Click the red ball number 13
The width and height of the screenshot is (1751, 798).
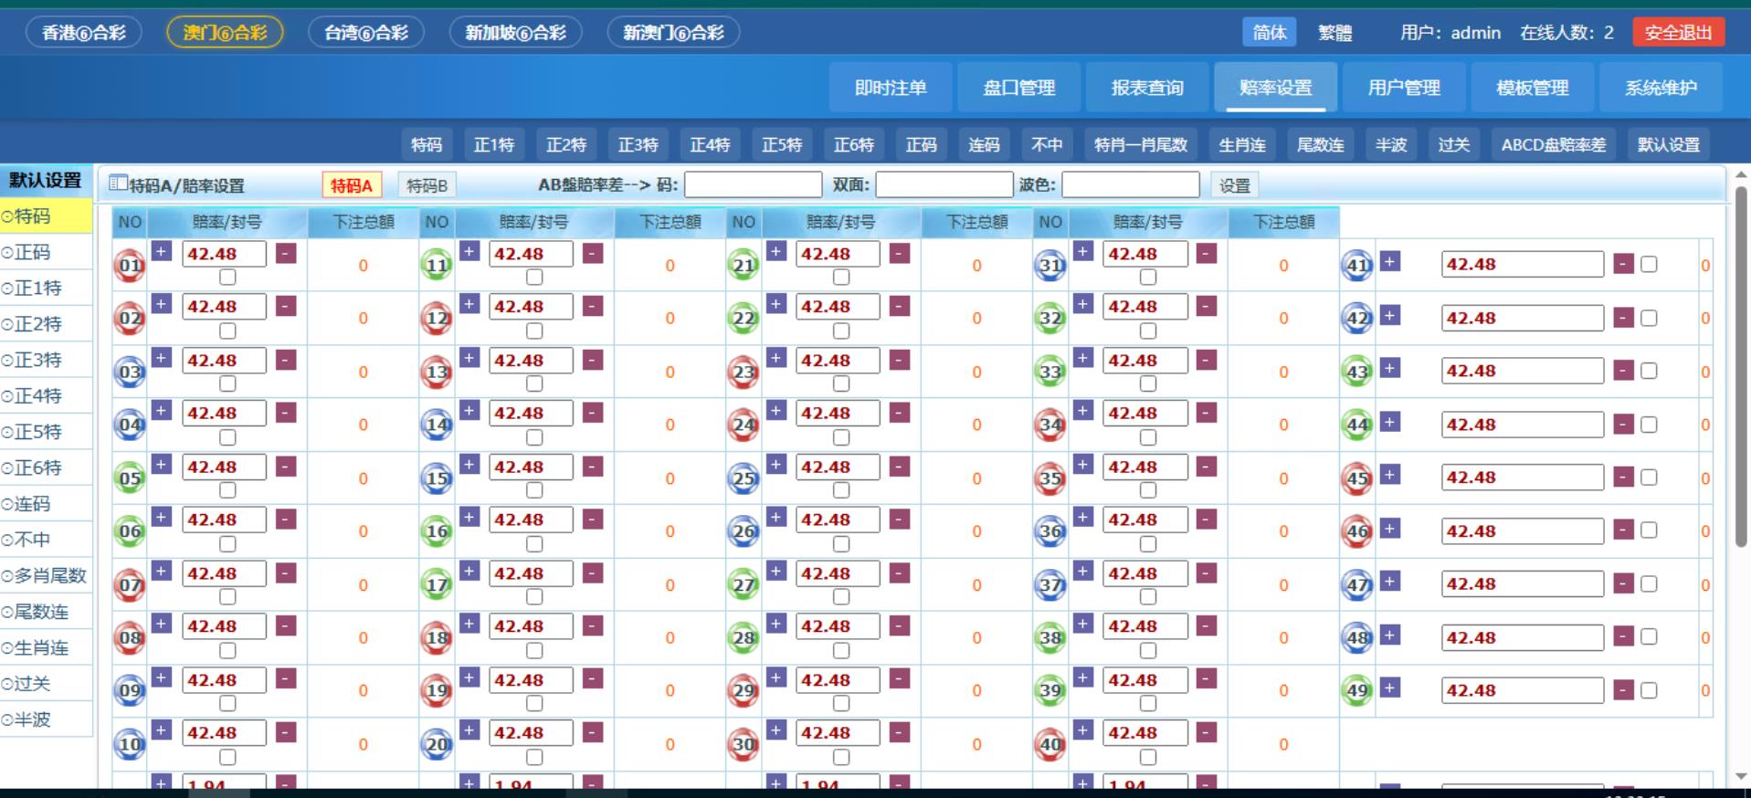point(437,373)
